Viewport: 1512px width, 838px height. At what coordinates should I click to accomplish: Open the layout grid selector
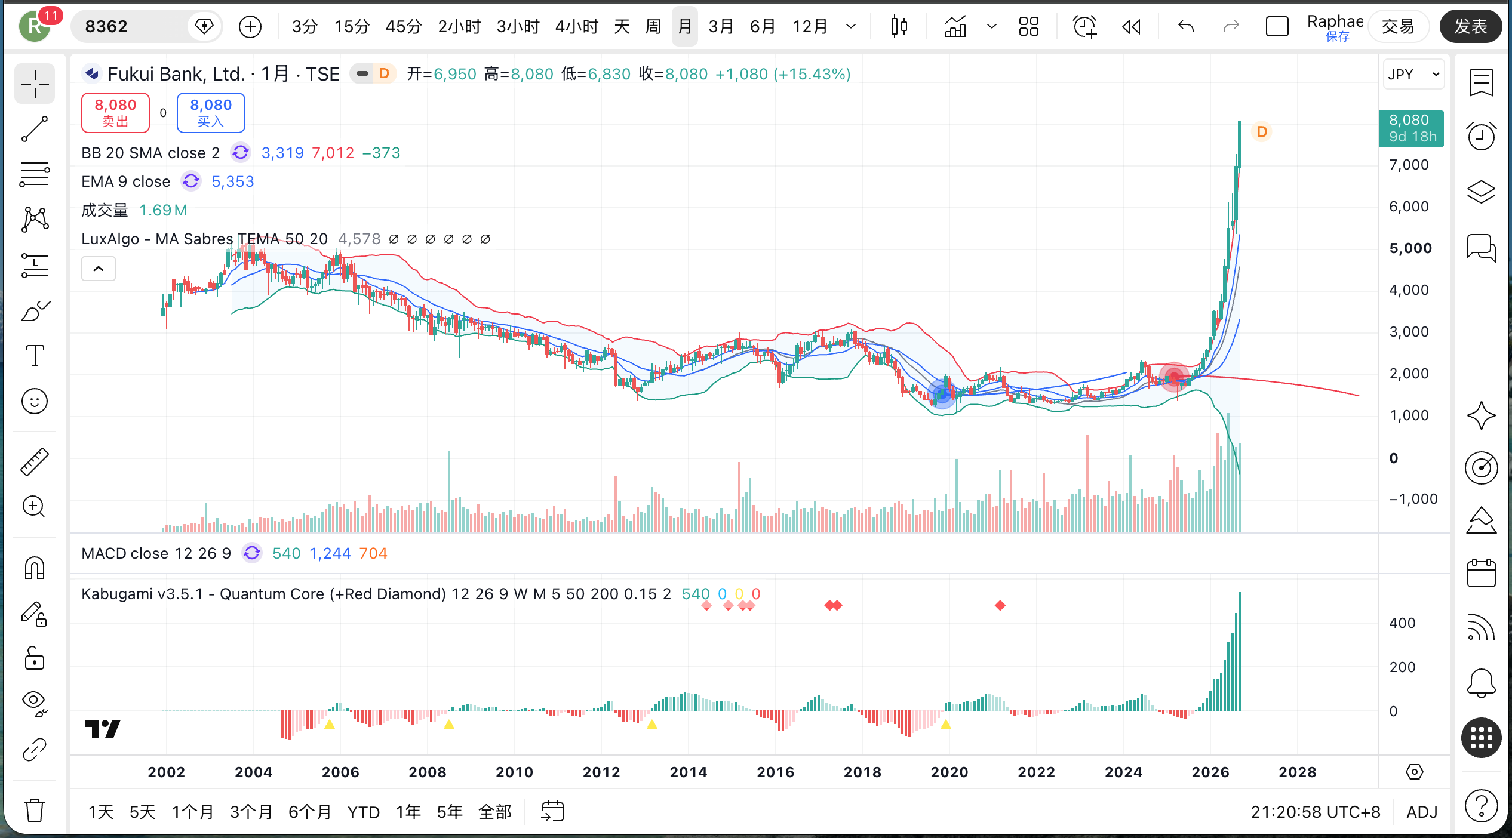1028,26
